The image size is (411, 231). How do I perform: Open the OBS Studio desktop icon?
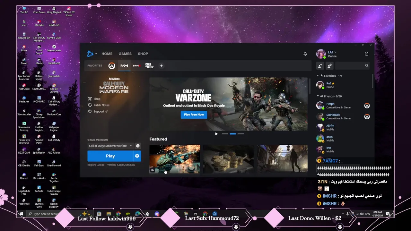[x=24, y=164]
